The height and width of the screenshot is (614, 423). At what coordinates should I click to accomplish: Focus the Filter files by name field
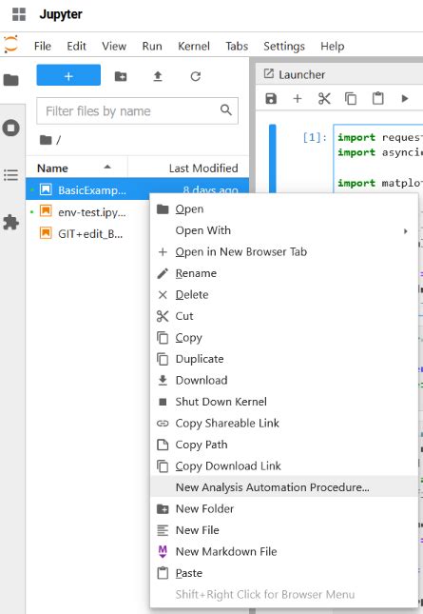[137, 110]
